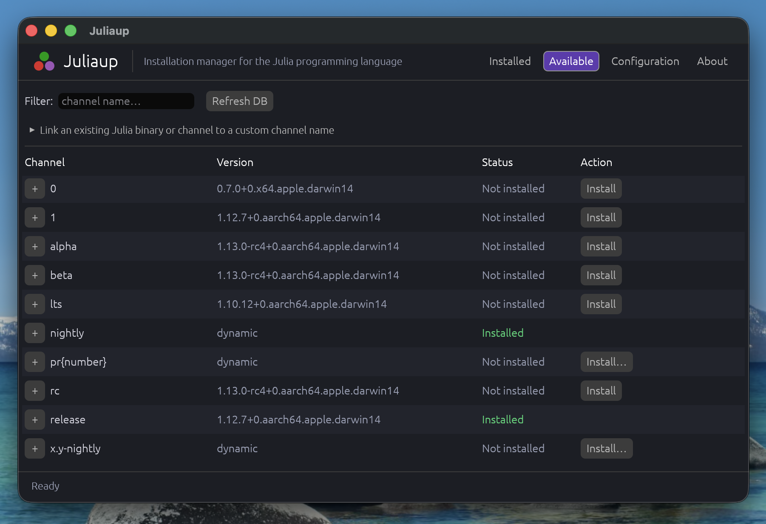
Task: Expand the rc channel plus button
Action: [x=35, y=391]
